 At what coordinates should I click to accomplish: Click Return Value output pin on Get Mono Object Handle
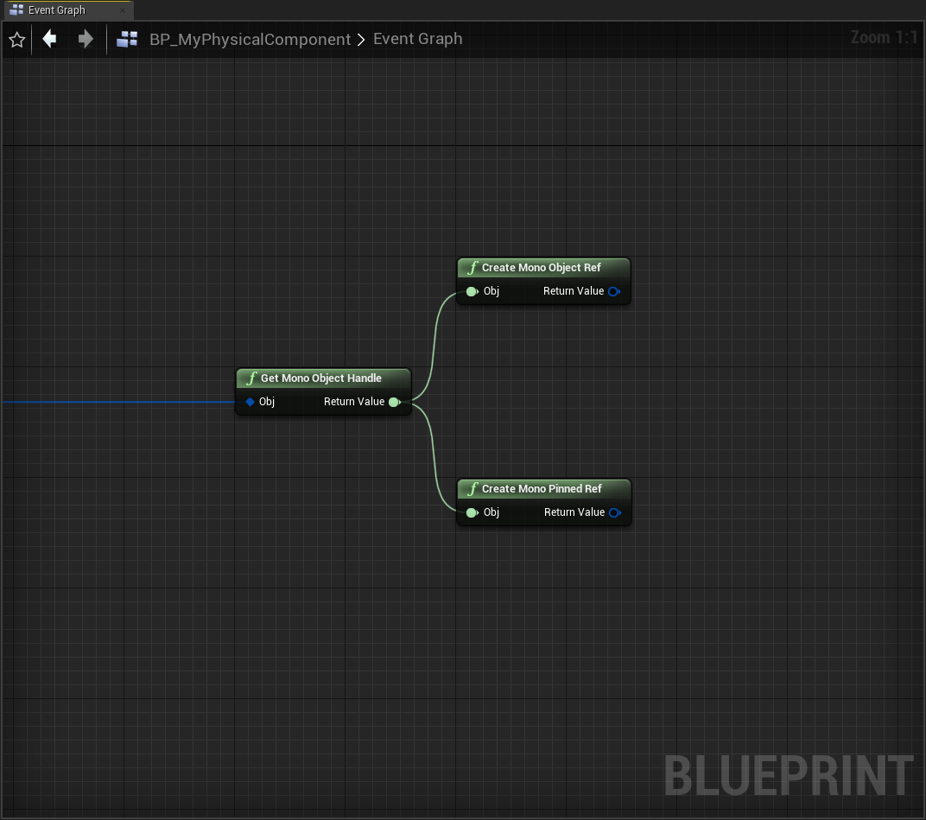(395, 402)
